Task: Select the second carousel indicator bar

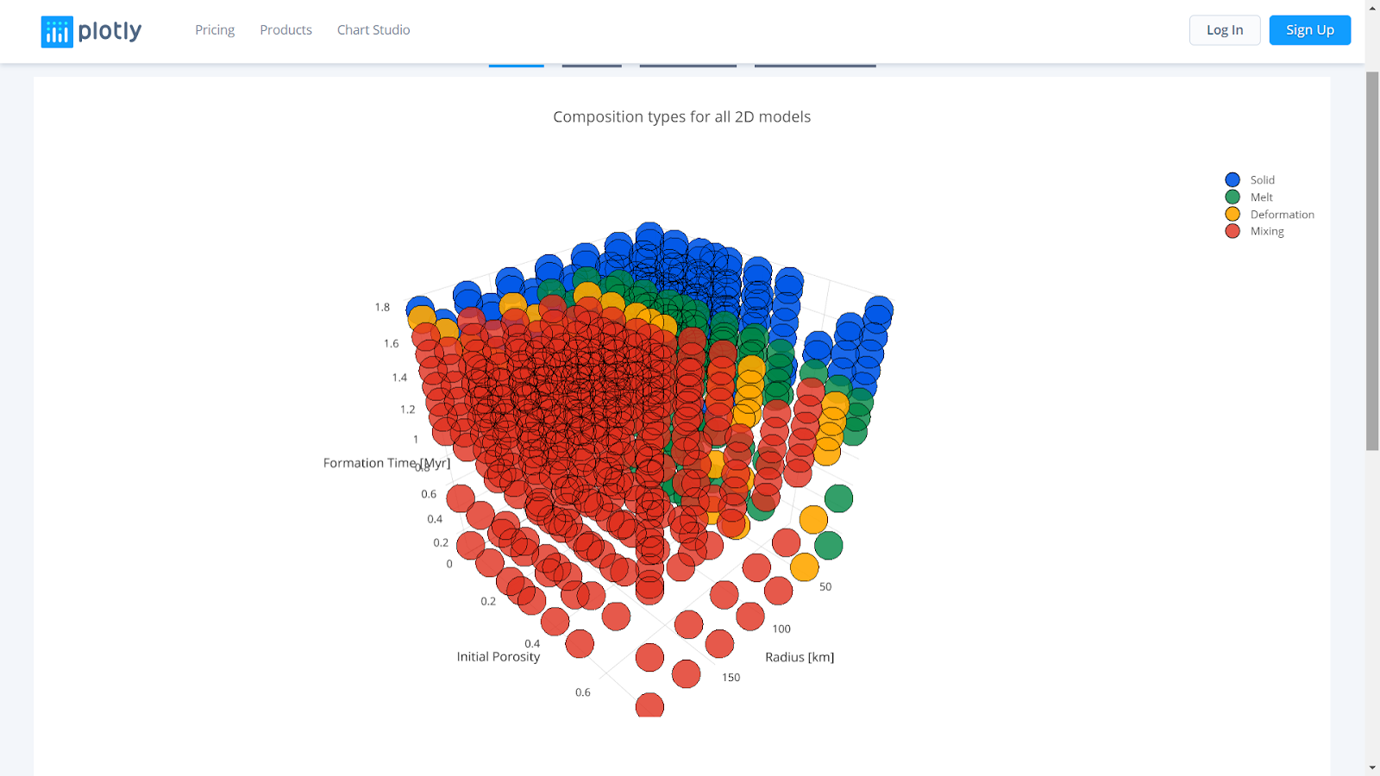Action: click(x=591, y=64)
